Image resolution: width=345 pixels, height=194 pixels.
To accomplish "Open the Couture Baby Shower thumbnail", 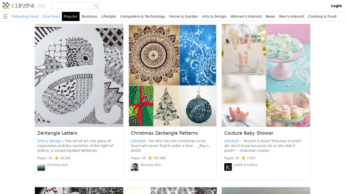I will click(x=266, y=75).
